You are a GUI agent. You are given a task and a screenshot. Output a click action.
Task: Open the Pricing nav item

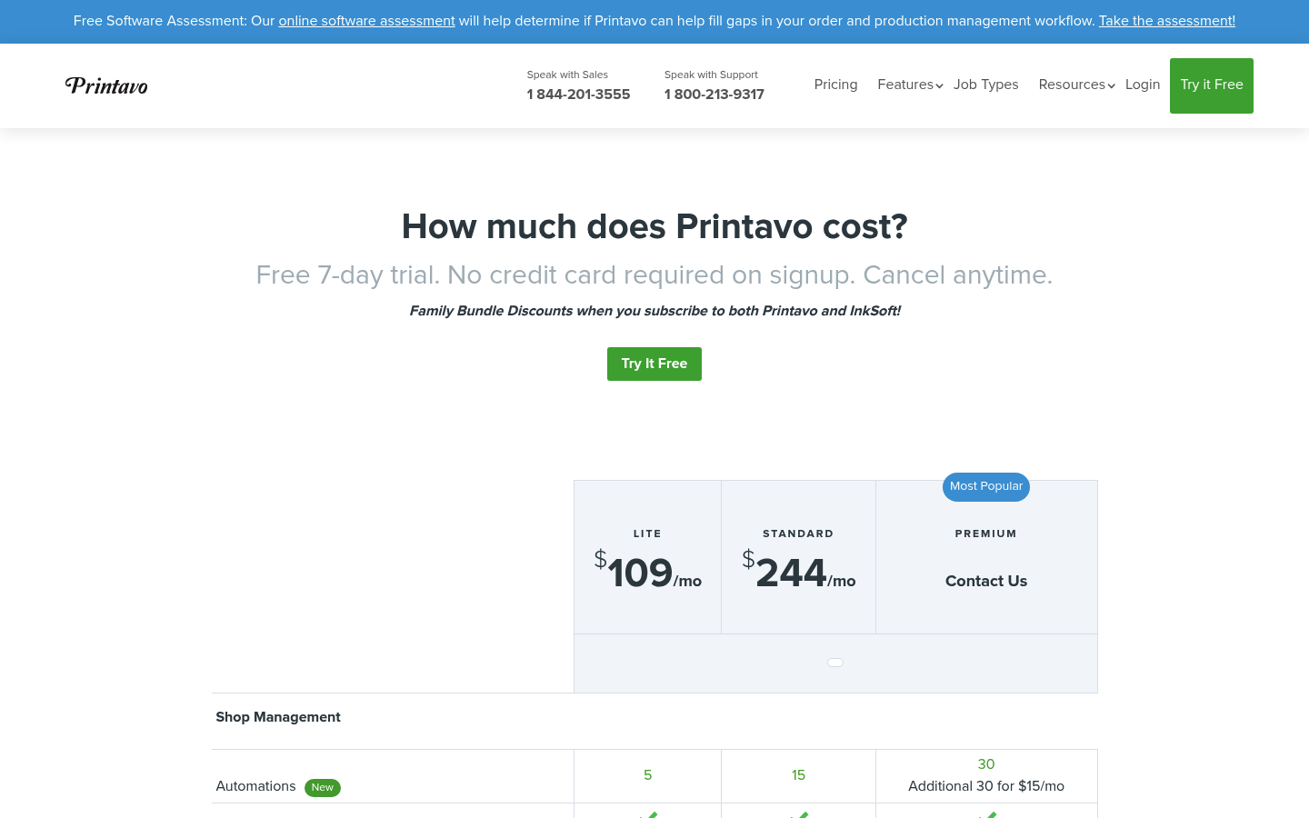[835, 85]
